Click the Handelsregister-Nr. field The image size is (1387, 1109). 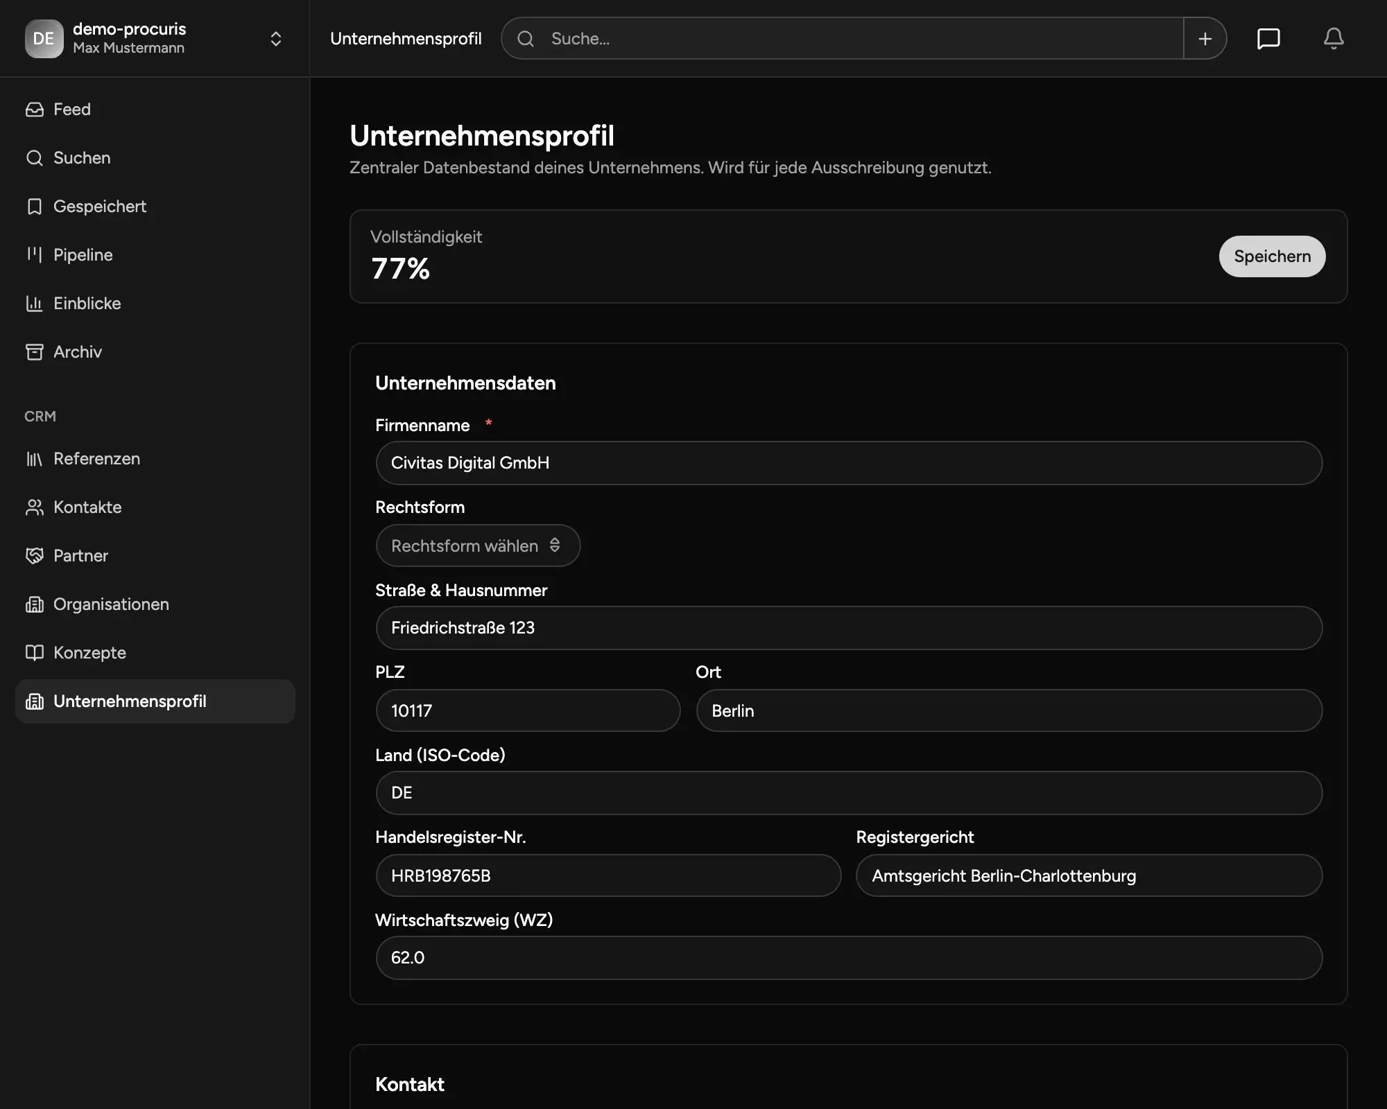(608, 875)
